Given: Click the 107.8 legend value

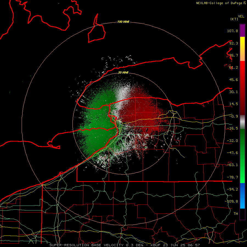Looking at the screenshot, I should click(232, 31).
